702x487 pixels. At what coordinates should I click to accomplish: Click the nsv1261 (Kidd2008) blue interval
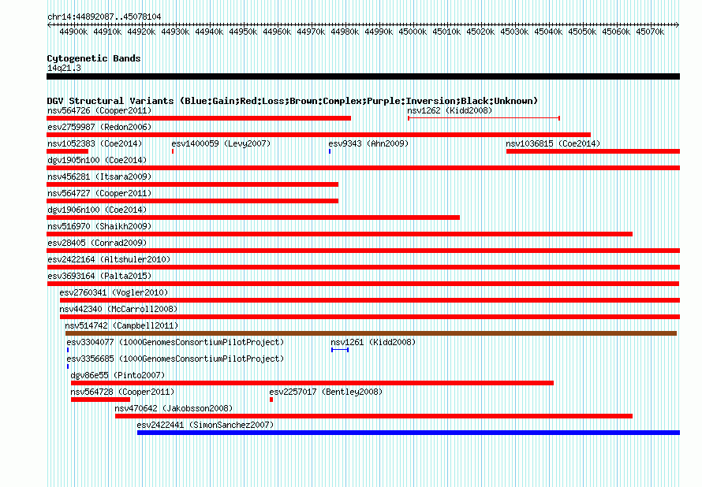pyautogui.click(x=340, y=350)
